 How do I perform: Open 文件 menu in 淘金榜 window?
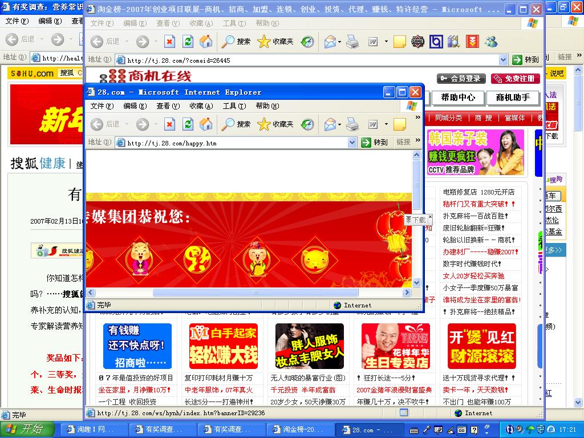coord(102,23)
